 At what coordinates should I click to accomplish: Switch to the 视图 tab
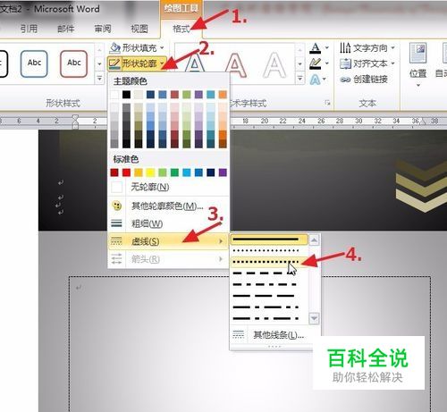point(139,29)
